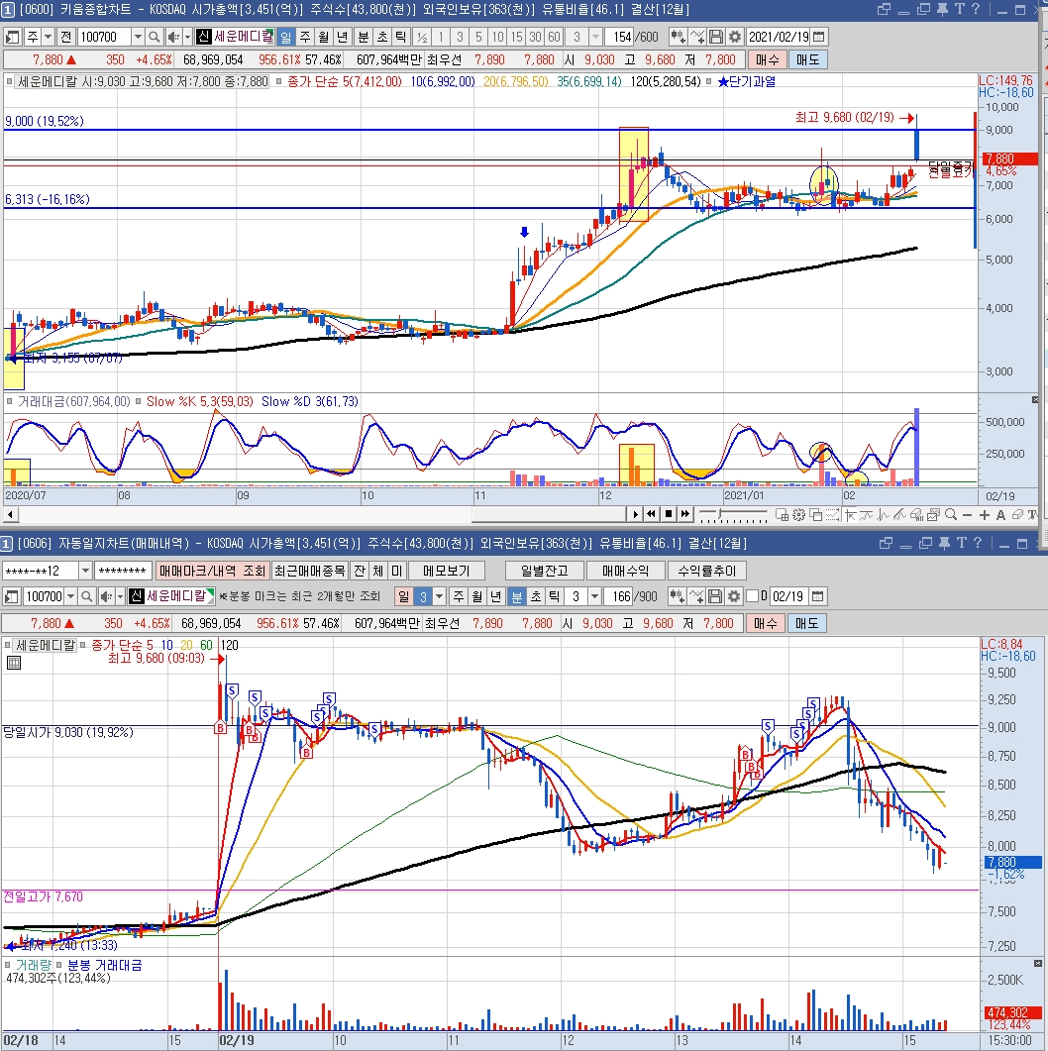The image size is (1048, 1051).
Task: Open 최근매매종목 list
Action: (310, 571)
